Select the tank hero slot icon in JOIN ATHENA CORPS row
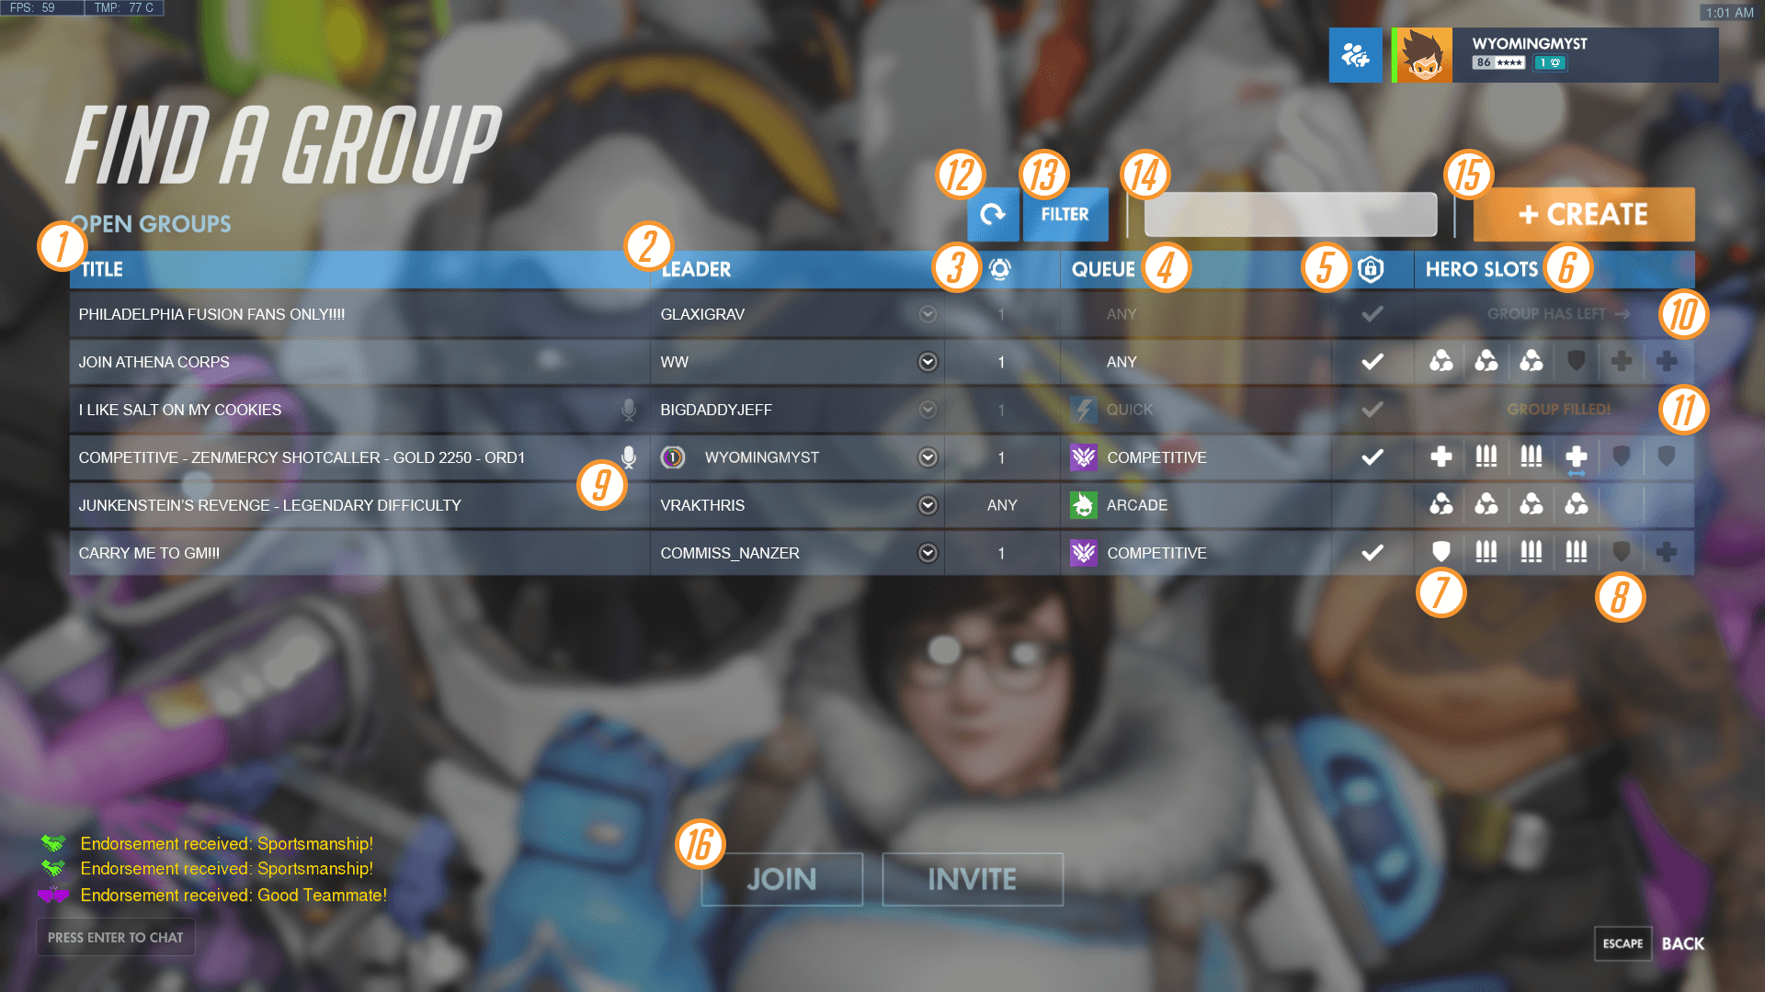The height and width of the screenshot is (992, 1765). [x=1577, y=361]
